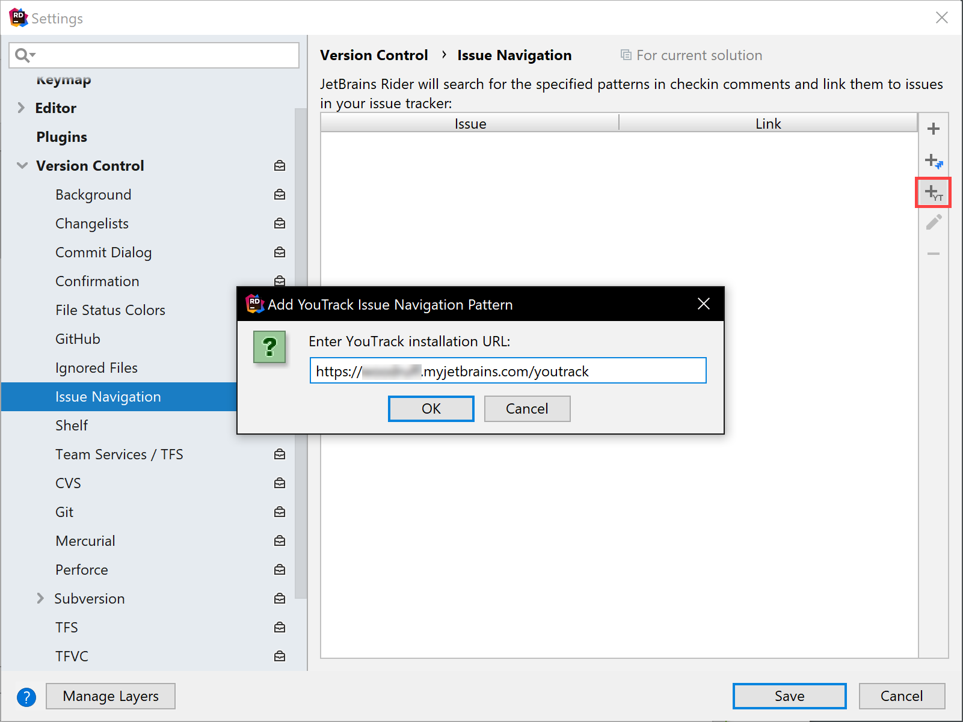Click the layer icon next to CVS
Viewport: 963px width, 722px height.
pyautogui.click(x=280, y=483)
